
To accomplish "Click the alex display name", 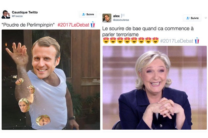I will pyautogui.click(x=116, y=16).
